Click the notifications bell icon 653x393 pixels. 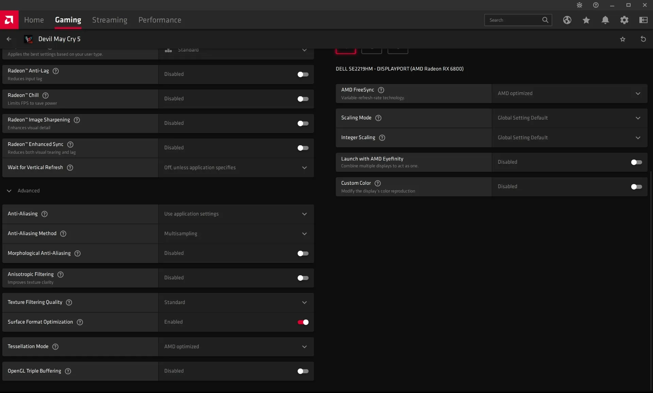(x=605, y=20)
